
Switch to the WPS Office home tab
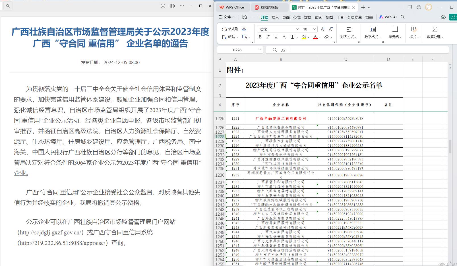pos(232,7)
